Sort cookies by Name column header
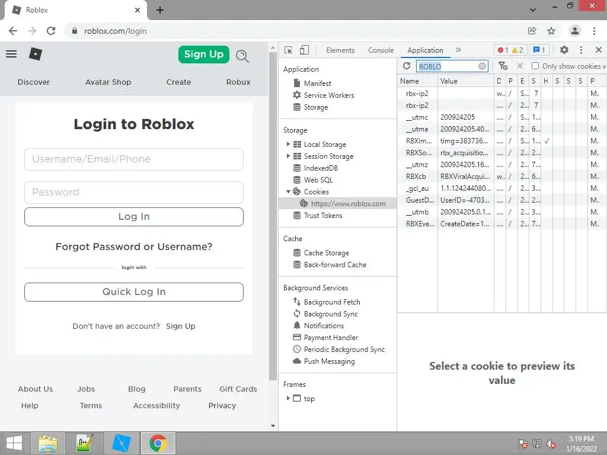Image resolution: width=607 pixels, height=455 pixels. click(x=417, y=81)
